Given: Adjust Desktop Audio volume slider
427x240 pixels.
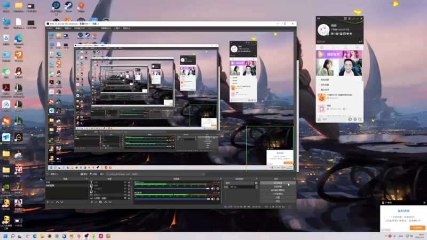Looking at the screenshot, I should 172,199.
